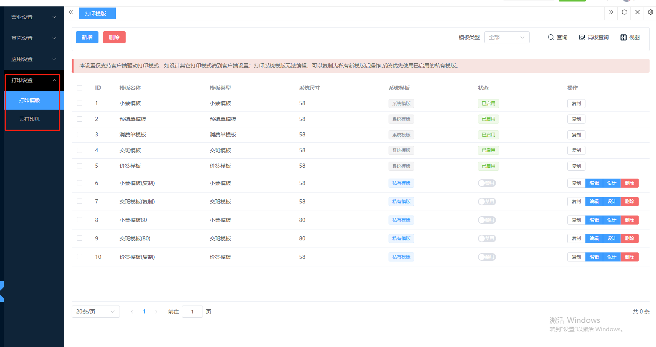Viewport: 656px width, 347px height.
Task: Open the 模板类型 dropdown showing 全部
Action: [x=507, y=37]
